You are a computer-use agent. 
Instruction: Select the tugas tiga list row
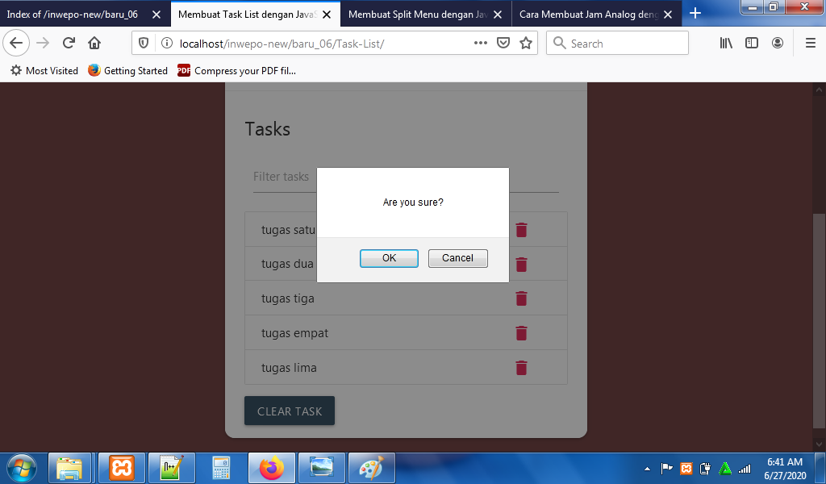406,298
